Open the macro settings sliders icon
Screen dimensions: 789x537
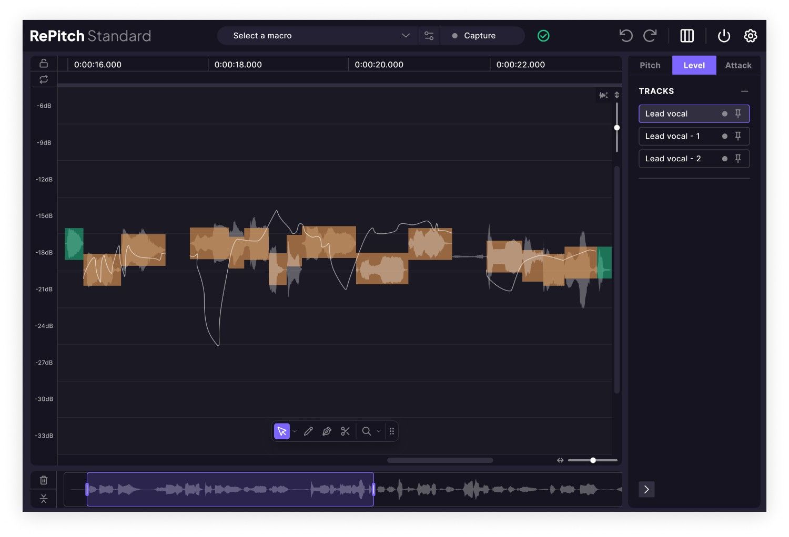coord(429,35)
